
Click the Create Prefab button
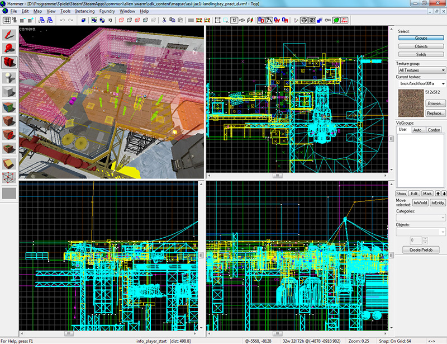pos(421,250)
